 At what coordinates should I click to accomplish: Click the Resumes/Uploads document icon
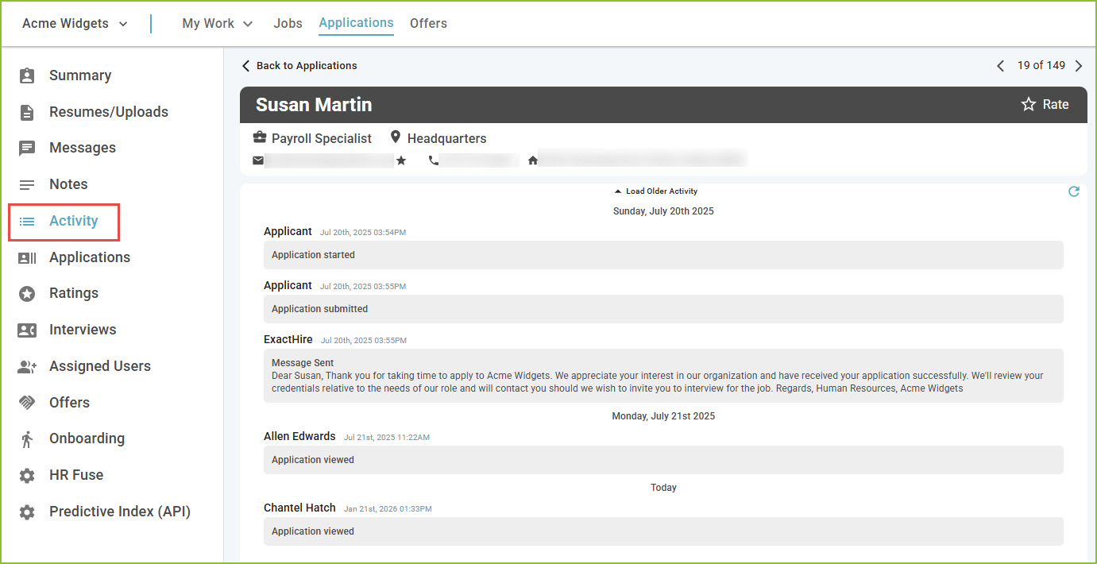27,112
